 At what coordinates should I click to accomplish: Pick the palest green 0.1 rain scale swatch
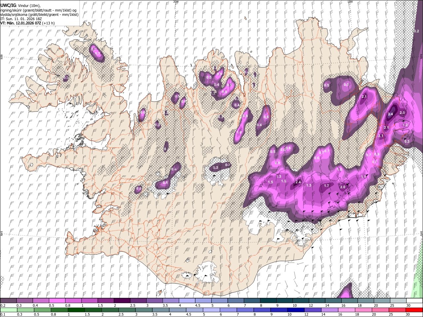point(9,310)
